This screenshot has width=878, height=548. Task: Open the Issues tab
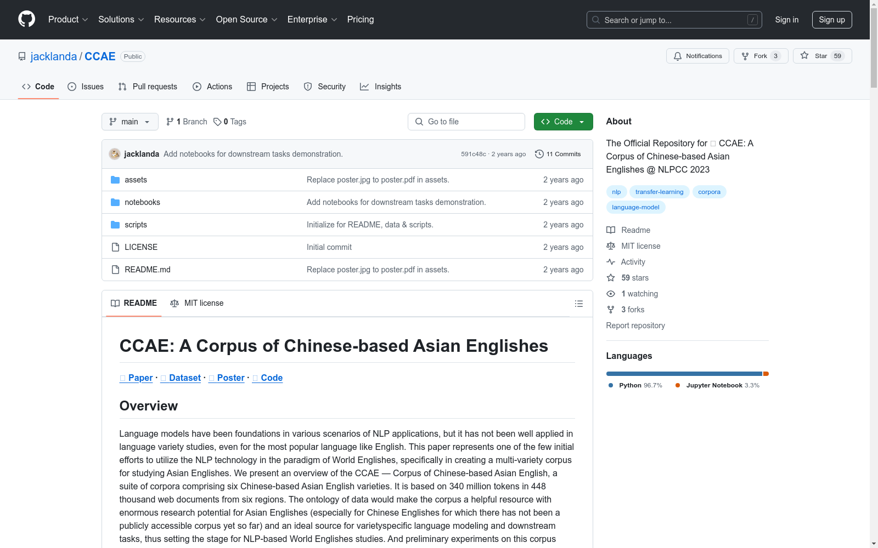point(86,87)
